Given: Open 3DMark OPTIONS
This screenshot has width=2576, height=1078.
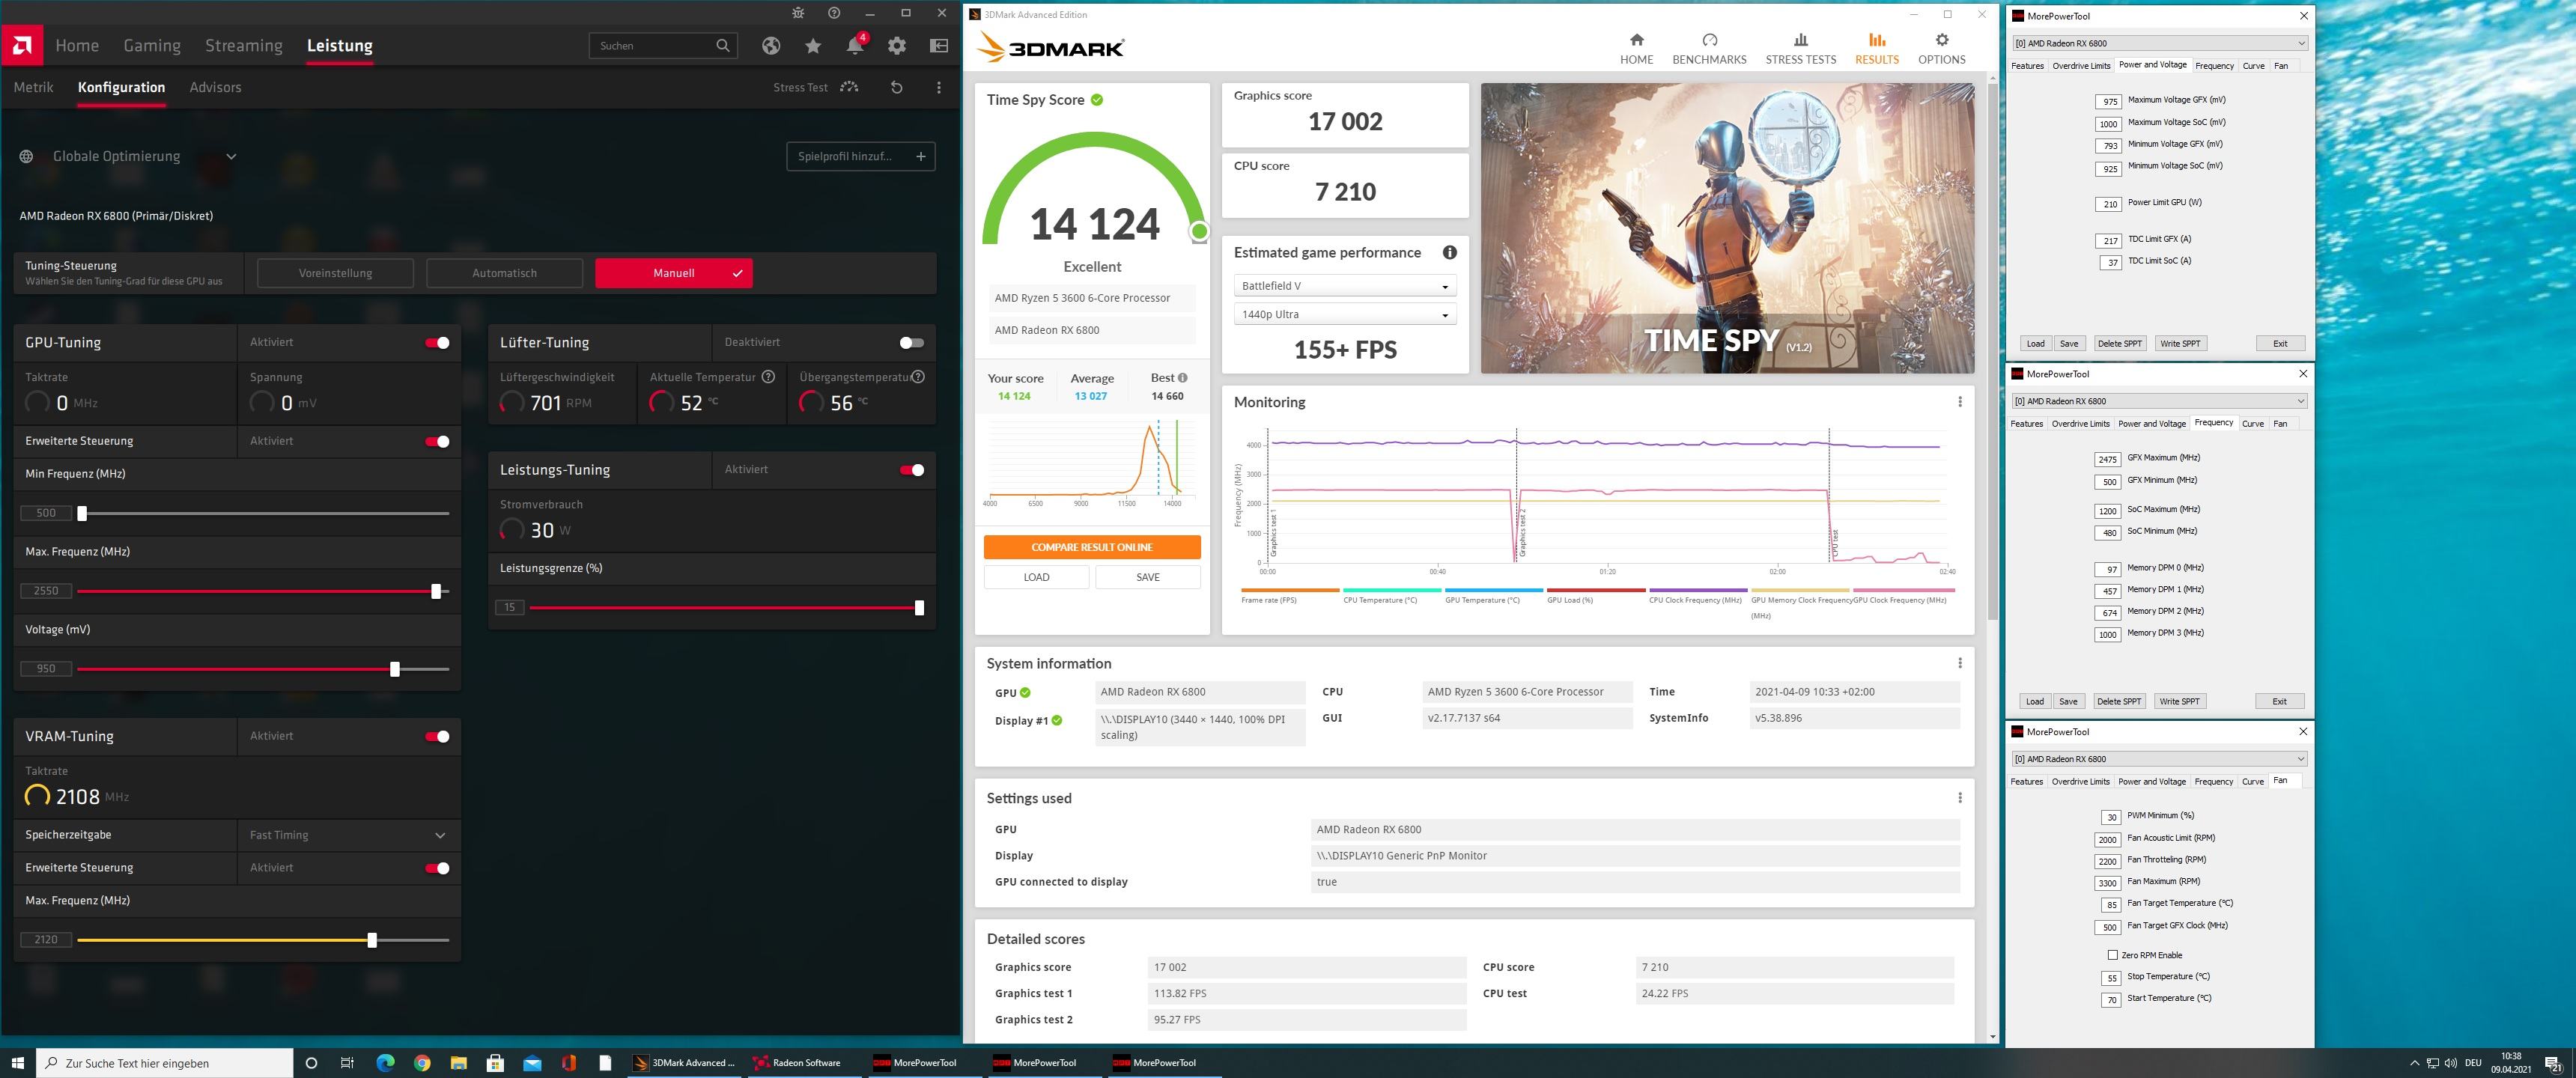Looking at the screenshot, I should click(1941, 49).
